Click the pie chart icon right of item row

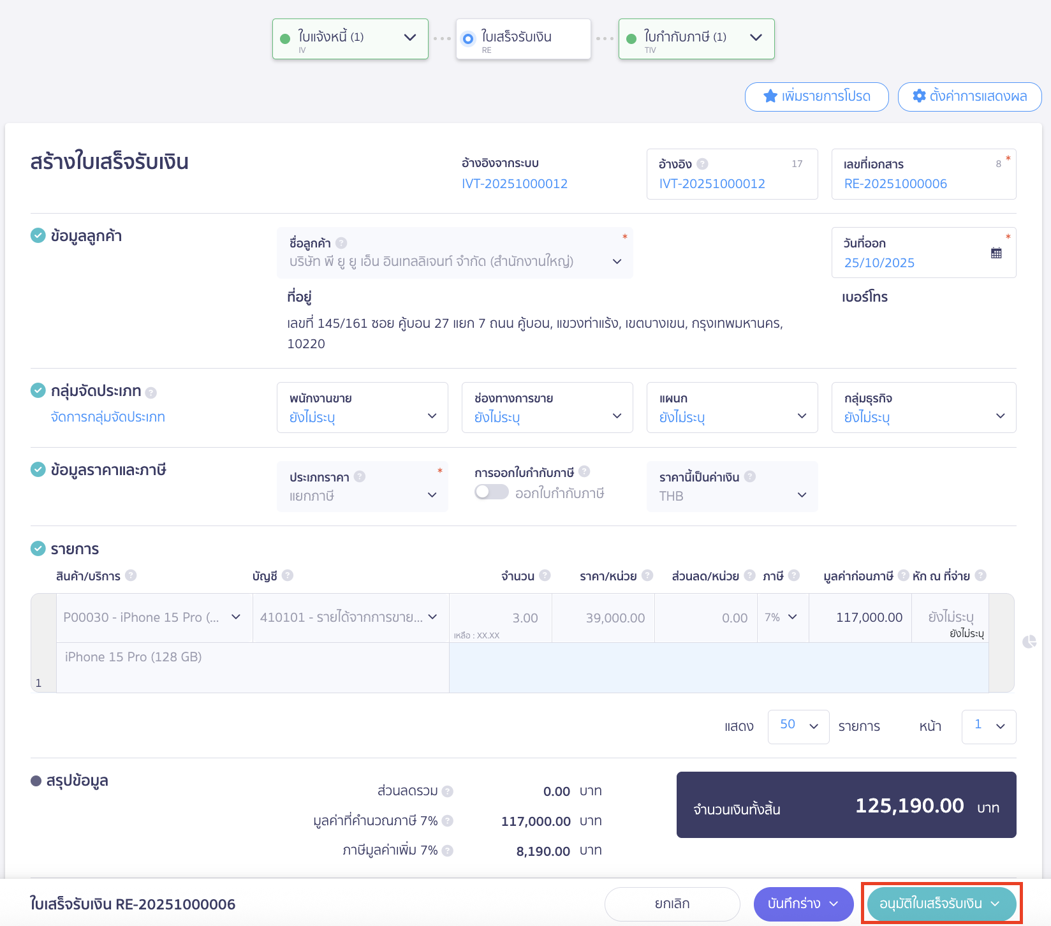coord(1029,642)
